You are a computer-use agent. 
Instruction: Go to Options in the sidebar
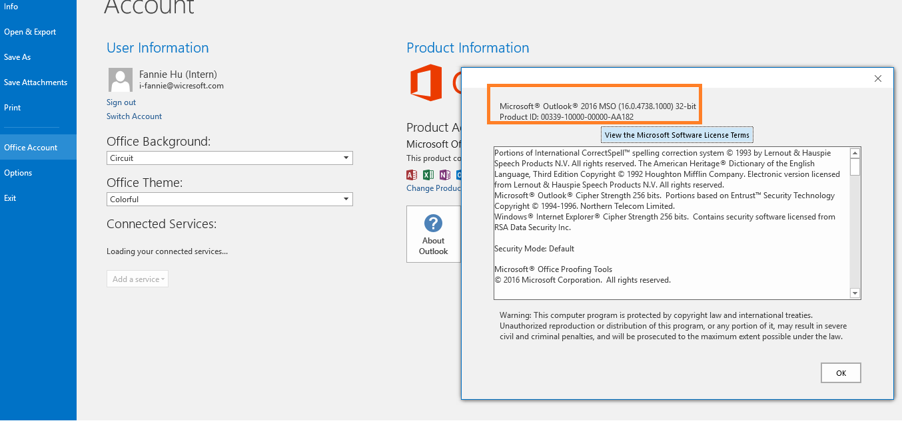tap(18, 173)
